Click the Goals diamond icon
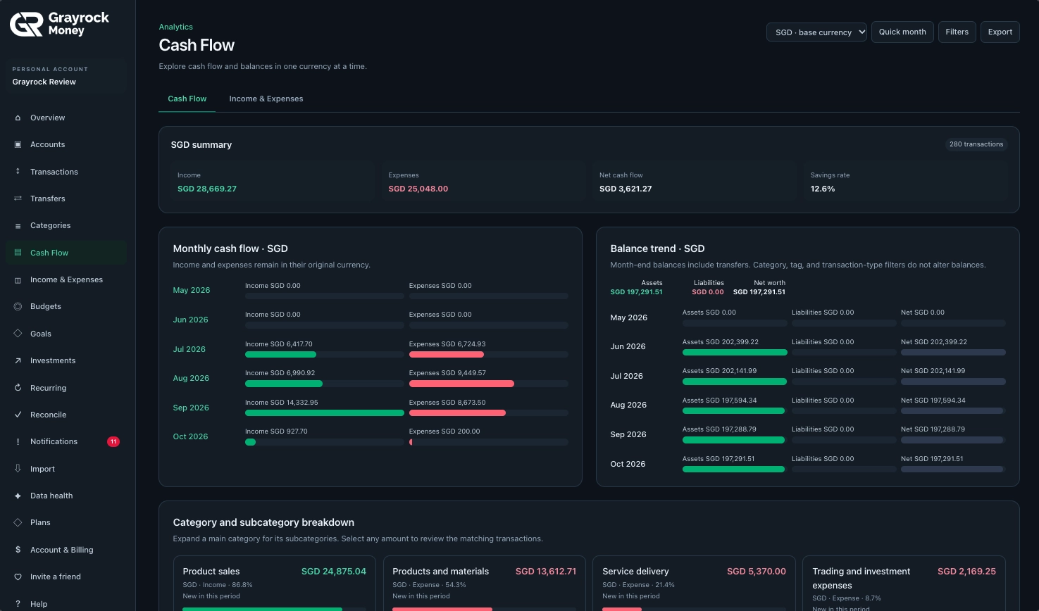 click(18, 334)
